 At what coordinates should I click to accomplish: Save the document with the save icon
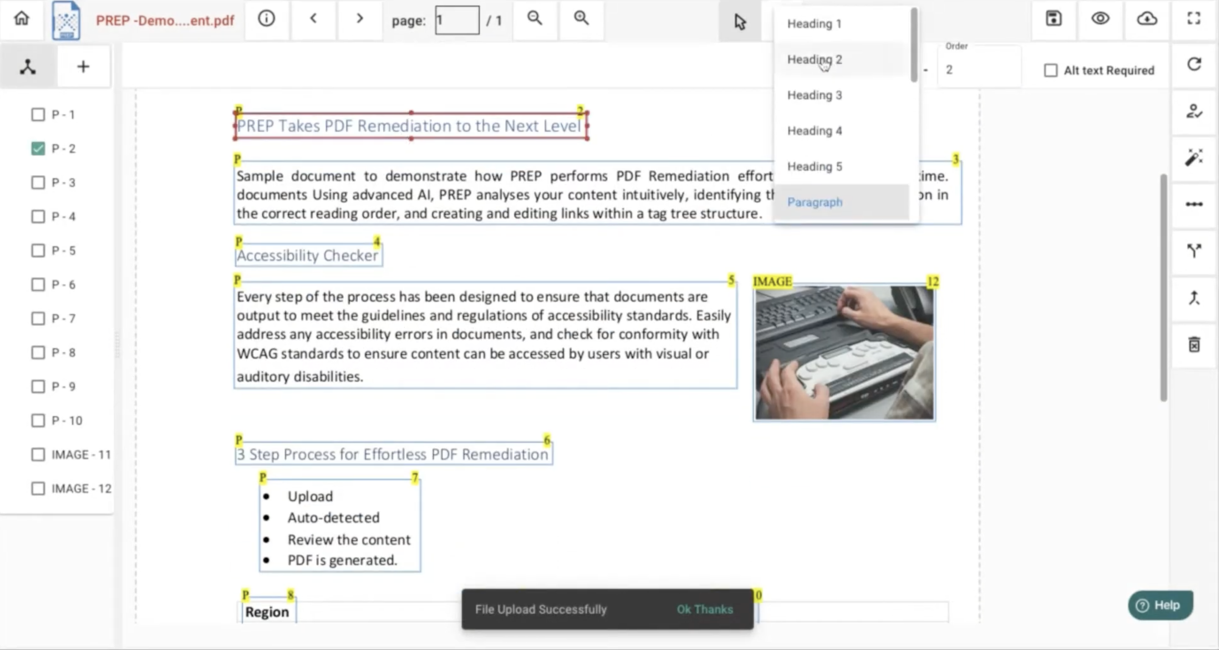tap(1053, 19)
